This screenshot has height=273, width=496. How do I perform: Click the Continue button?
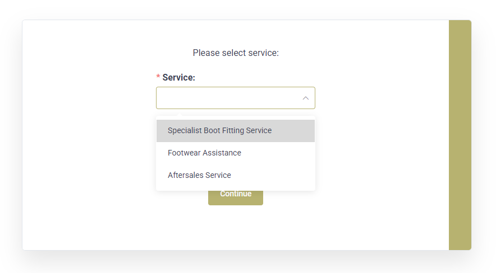click(236, 197)
